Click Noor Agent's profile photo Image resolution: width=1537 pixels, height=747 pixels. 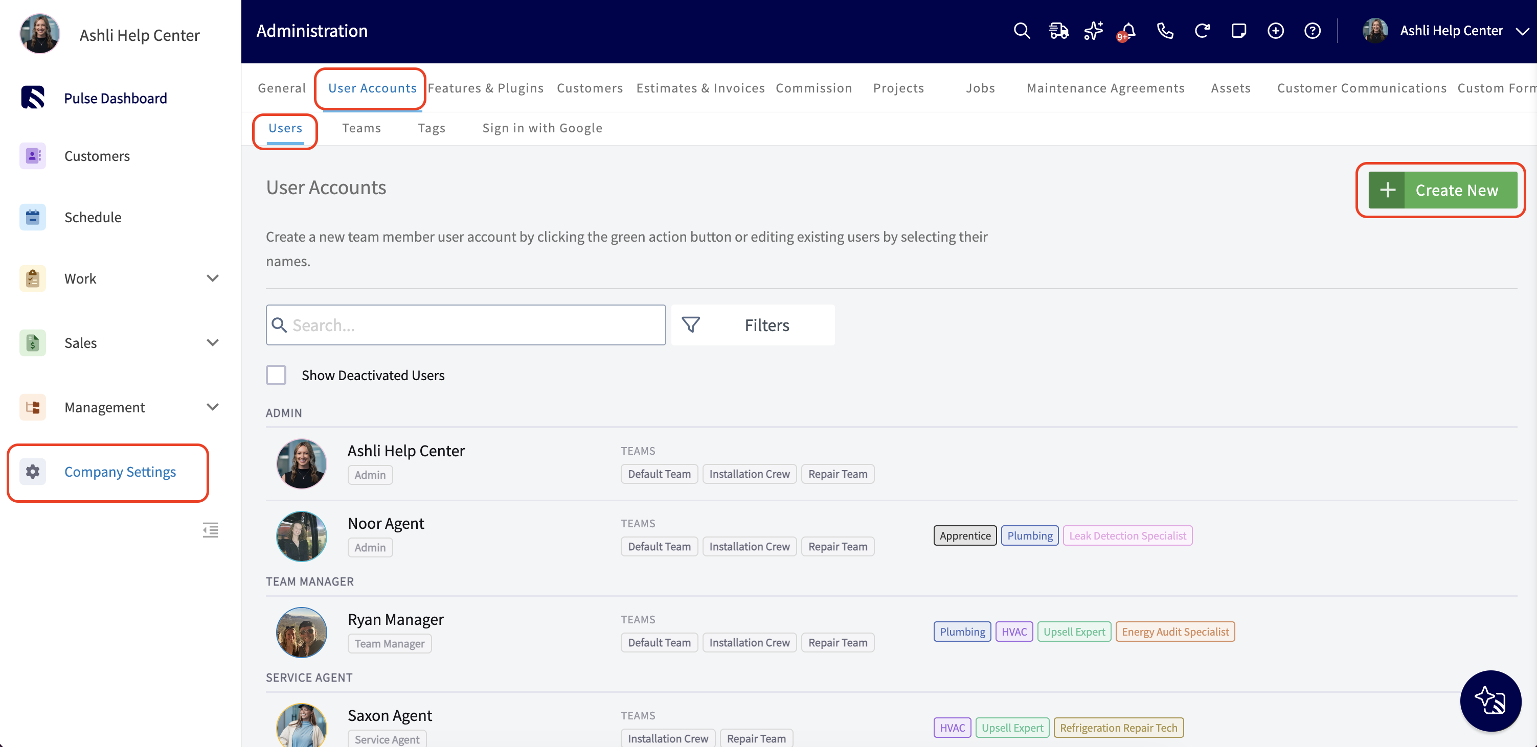coord(301,536)
